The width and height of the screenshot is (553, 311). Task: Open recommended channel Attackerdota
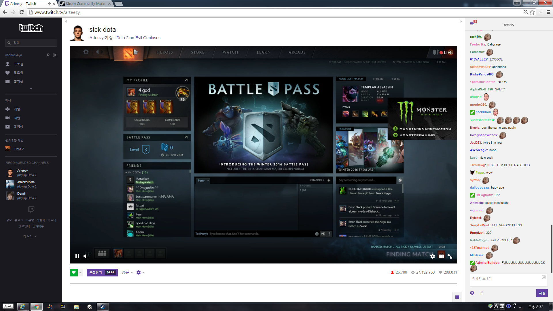click(21, 184)
